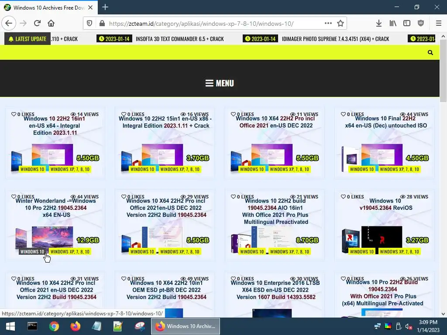Click the LATEST UPDATE label
The image size is (447, 335).
point(28,39)
